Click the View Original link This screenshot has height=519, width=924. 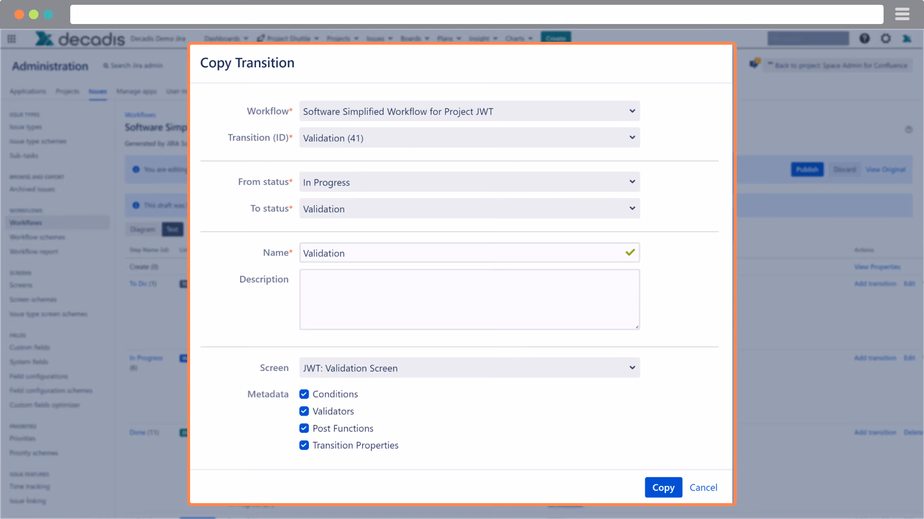coord(885,170)
